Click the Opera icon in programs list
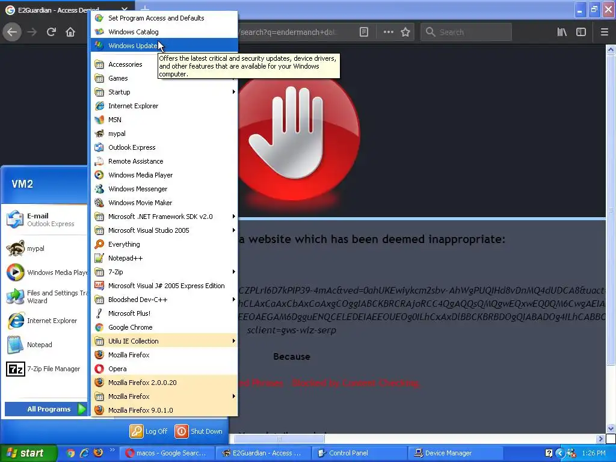Viewport: 616px width, 462px height. pos(99,369)
